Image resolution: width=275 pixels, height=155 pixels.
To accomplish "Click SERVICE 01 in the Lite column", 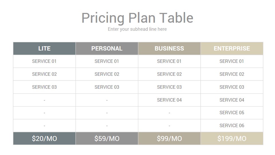I will pyautogui.click(x=44, y=61).
